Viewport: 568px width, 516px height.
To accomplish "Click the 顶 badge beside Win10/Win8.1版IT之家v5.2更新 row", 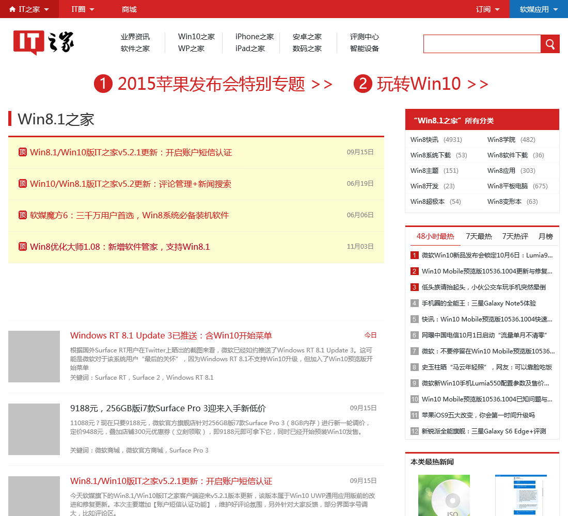I will coord(22,184).
